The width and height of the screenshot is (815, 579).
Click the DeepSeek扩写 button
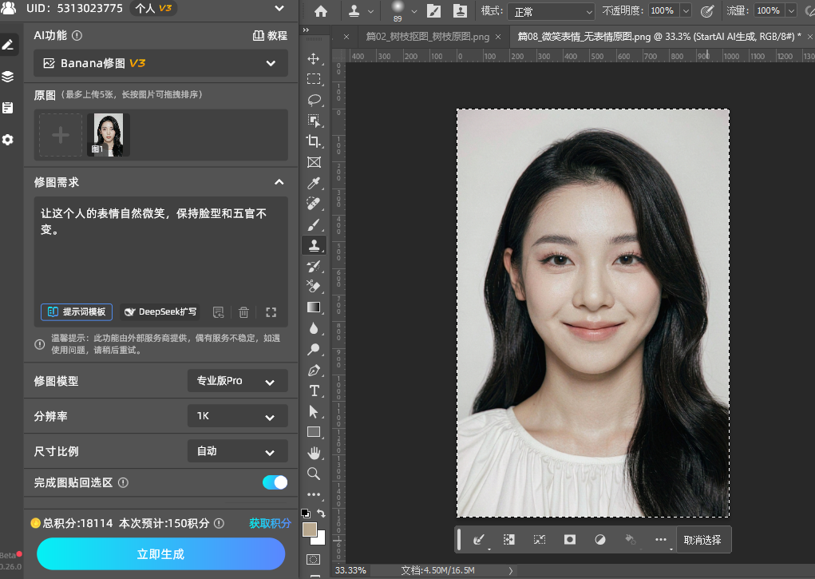[x=160, y=311]
